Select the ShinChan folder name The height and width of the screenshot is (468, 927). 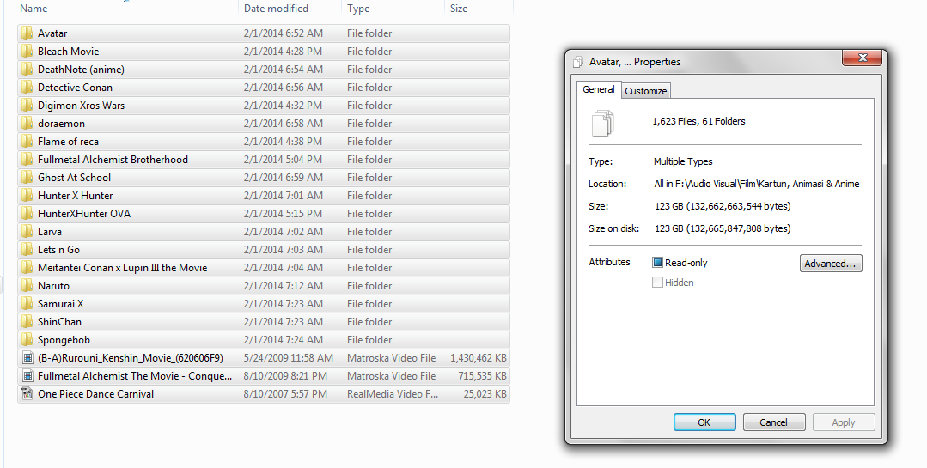tap(59, 321)
